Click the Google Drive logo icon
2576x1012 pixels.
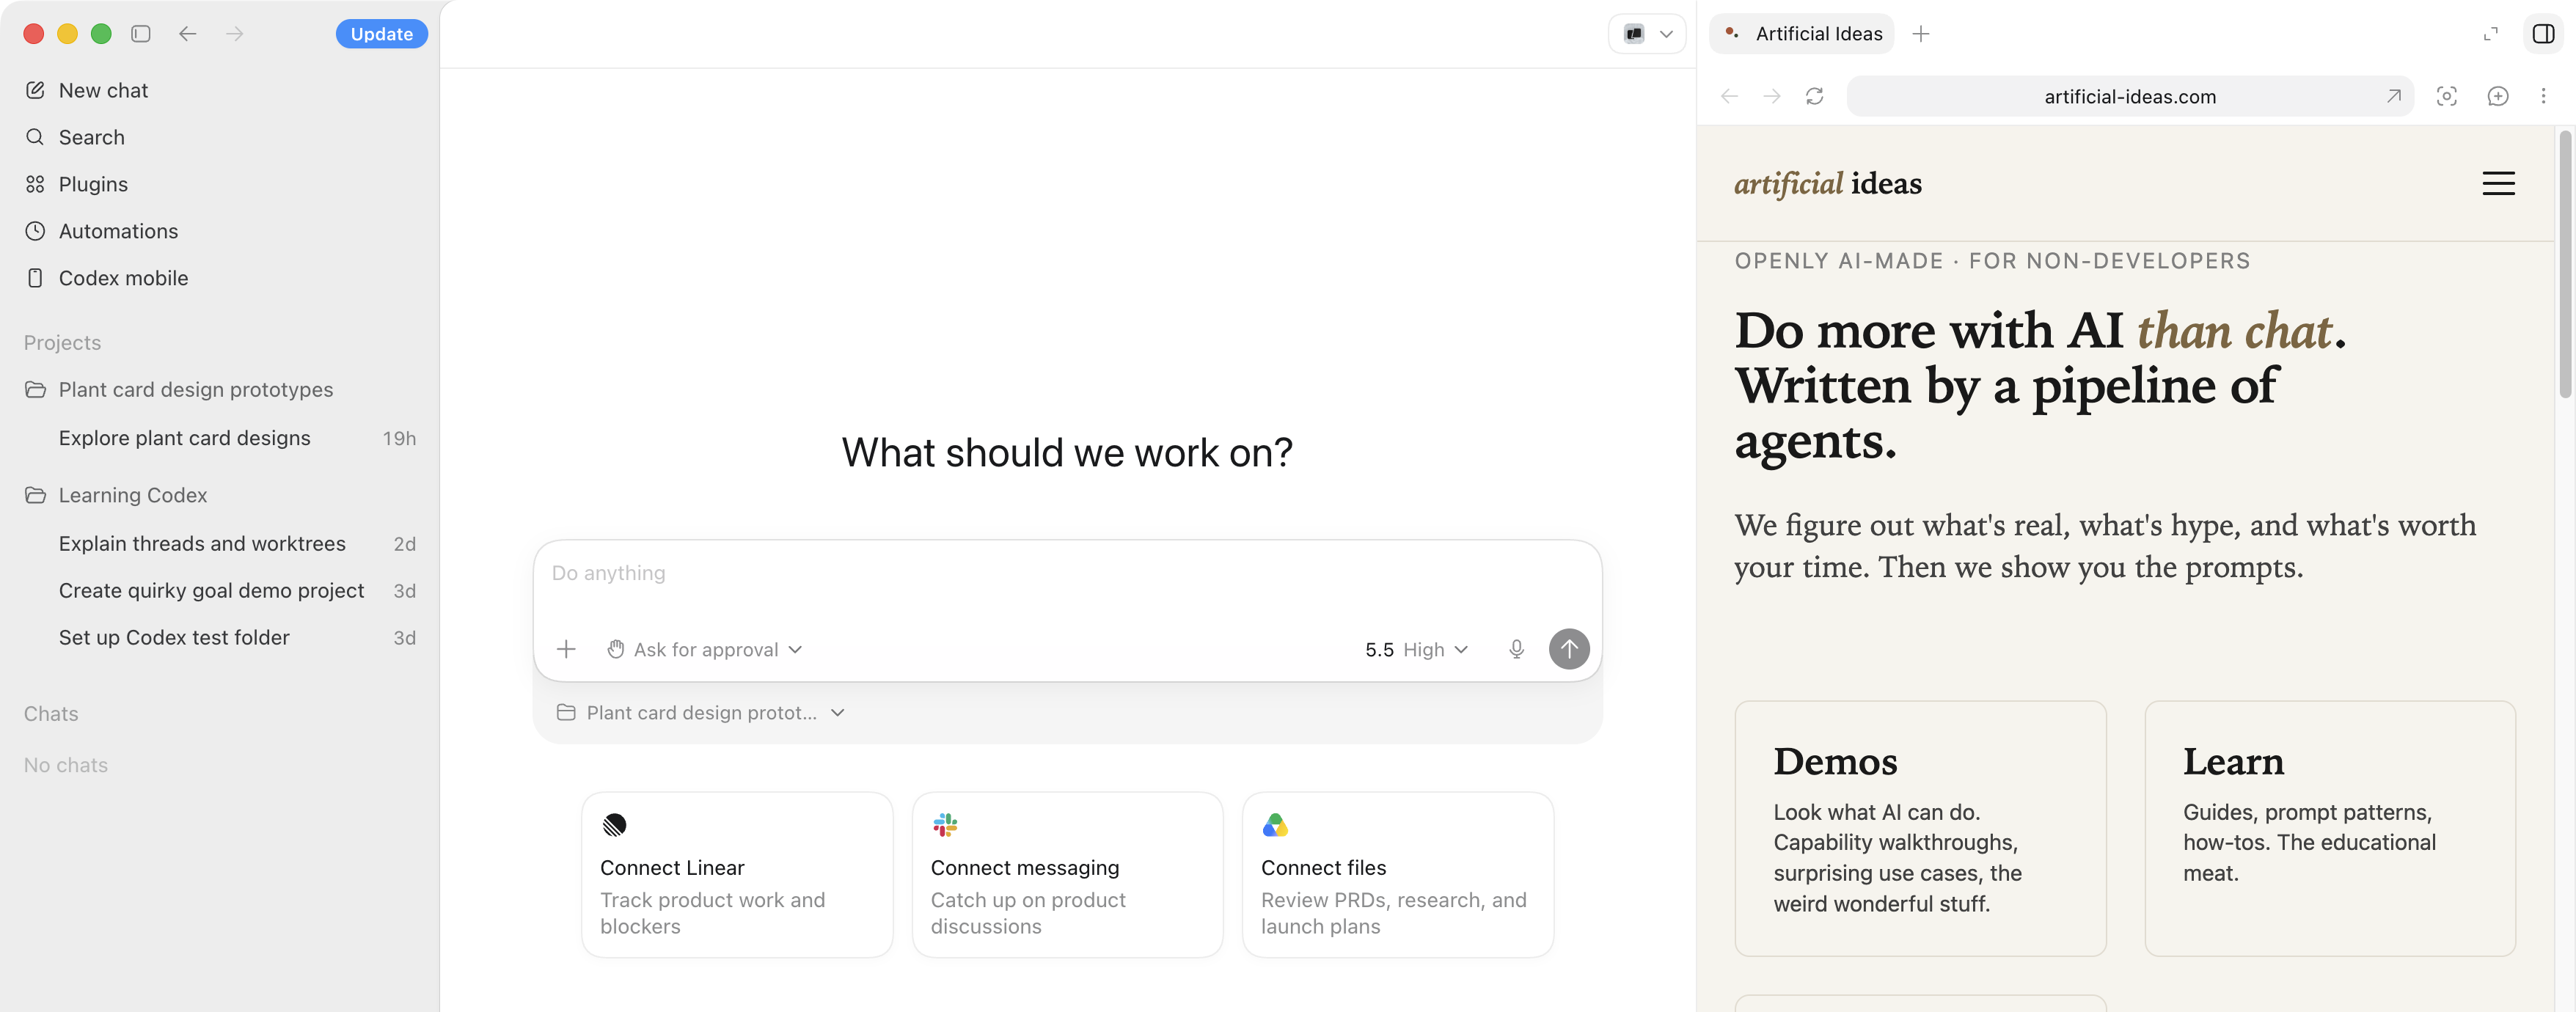tap(1275, 824)
